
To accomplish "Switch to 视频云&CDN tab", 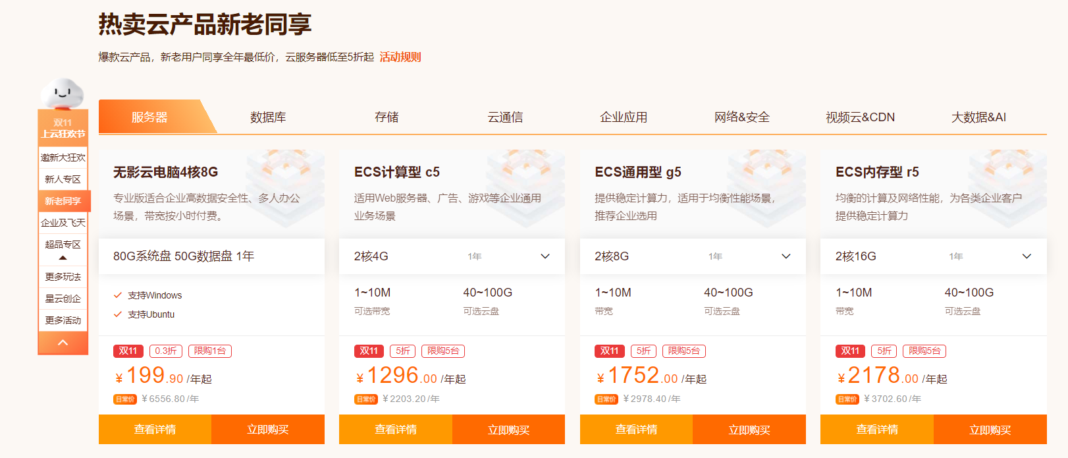I will pos(860,117).
